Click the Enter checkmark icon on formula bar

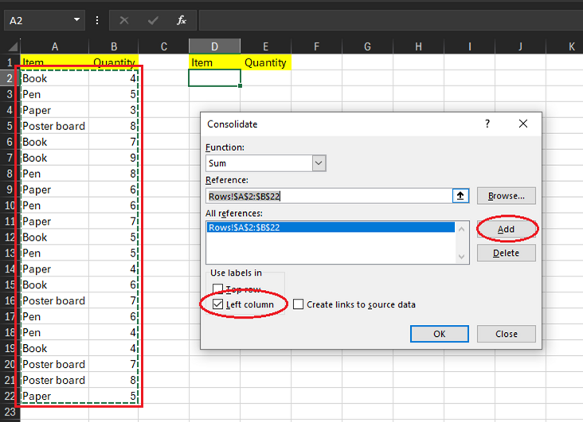(x=152, y=20)
